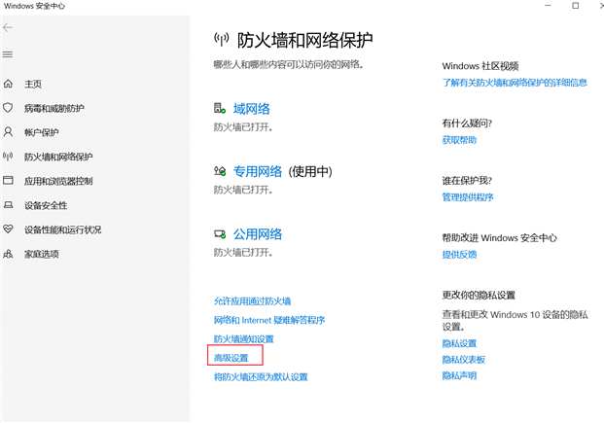Select 帐户保护 in sidebar

click(42, 132)
